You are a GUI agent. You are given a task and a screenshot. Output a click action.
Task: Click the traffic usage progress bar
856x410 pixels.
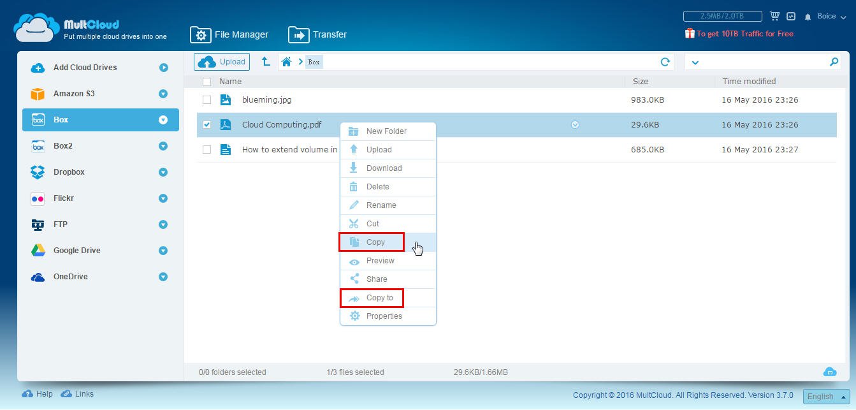pos(723,16)
